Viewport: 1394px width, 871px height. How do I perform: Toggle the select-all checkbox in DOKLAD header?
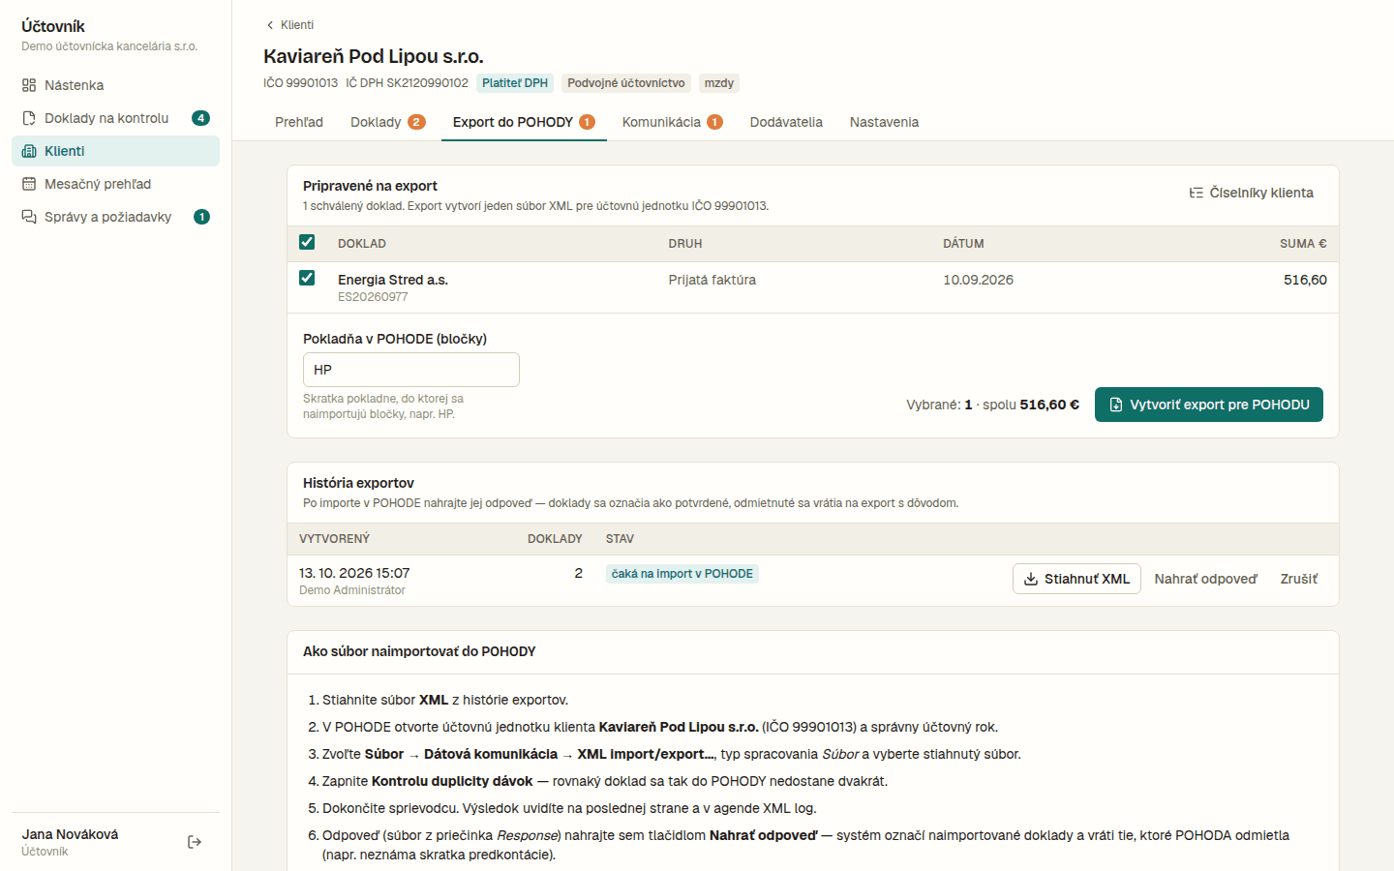click(x=307, y=242)
